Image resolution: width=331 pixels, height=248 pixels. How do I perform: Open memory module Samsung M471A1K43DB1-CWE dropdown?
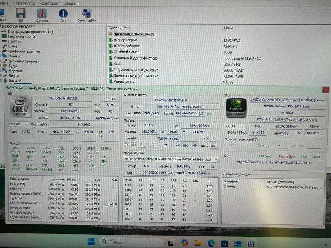click(x=170, y=160)
